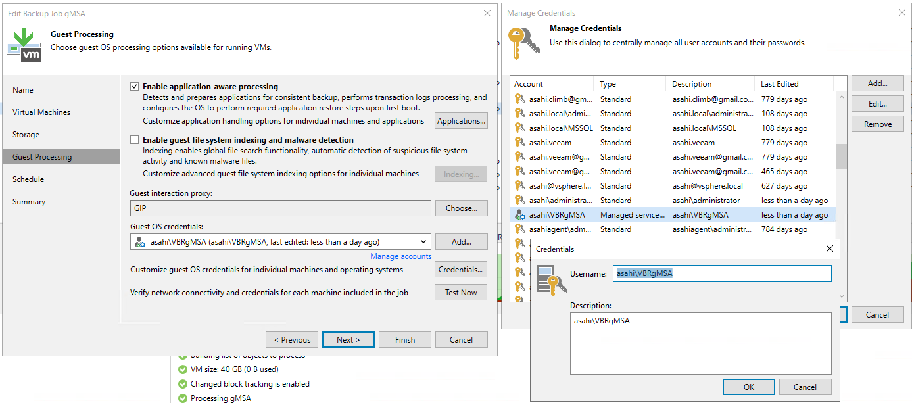Select the Guest Processing step
Screen dimensions: 912x403
point(61,157)
